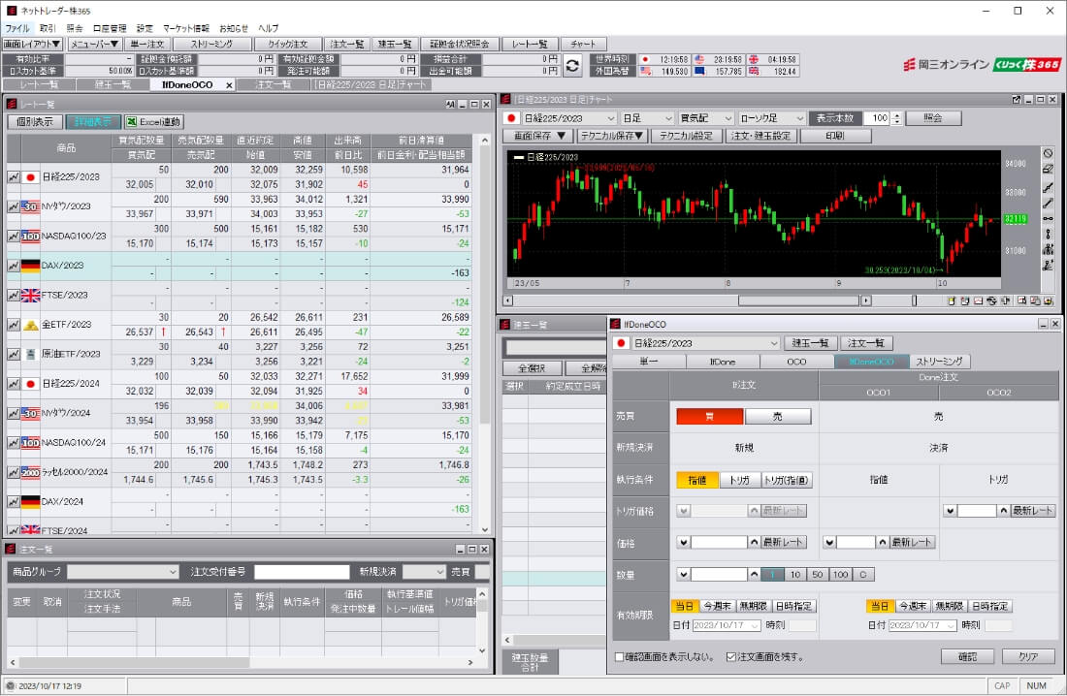Open product dropdown in IfDoneOCO window
Viewport: 1067px width, 696px height.
[705, 343]
